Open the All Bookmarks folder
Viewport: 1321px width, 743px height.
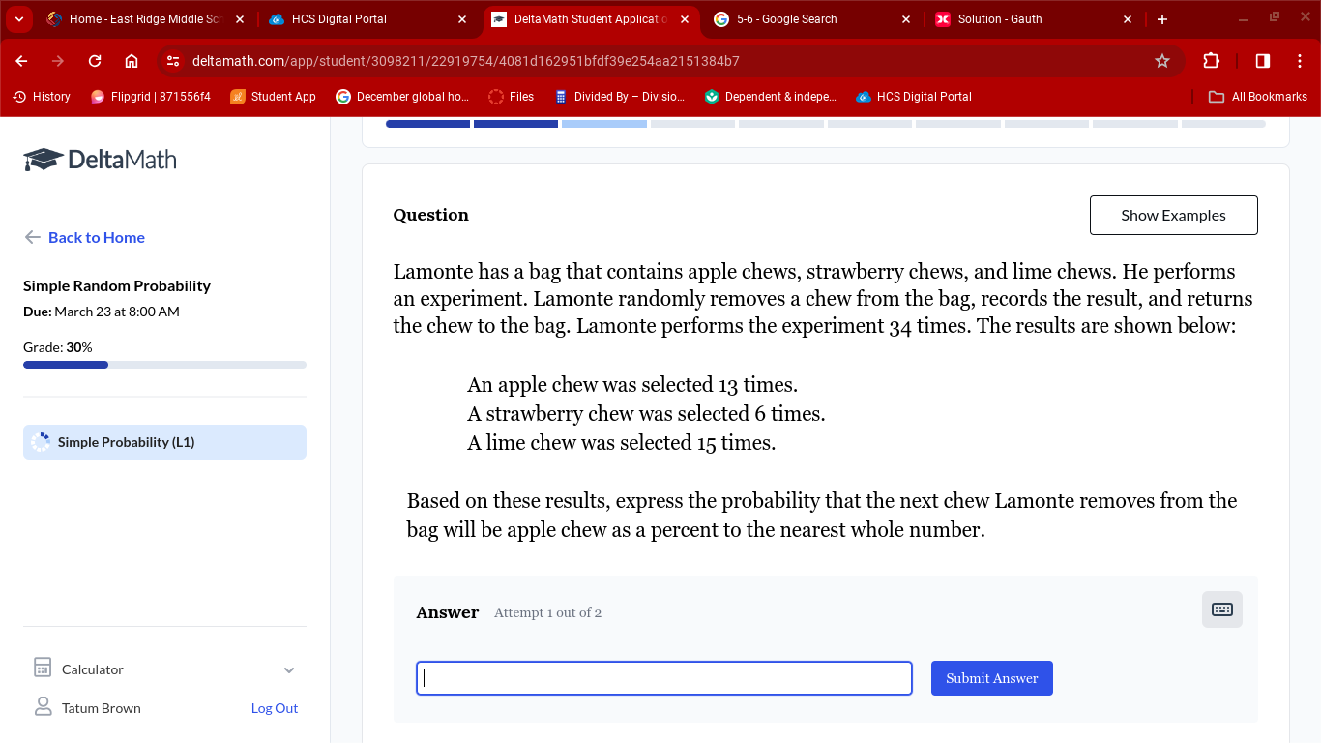coord(1258,97)
